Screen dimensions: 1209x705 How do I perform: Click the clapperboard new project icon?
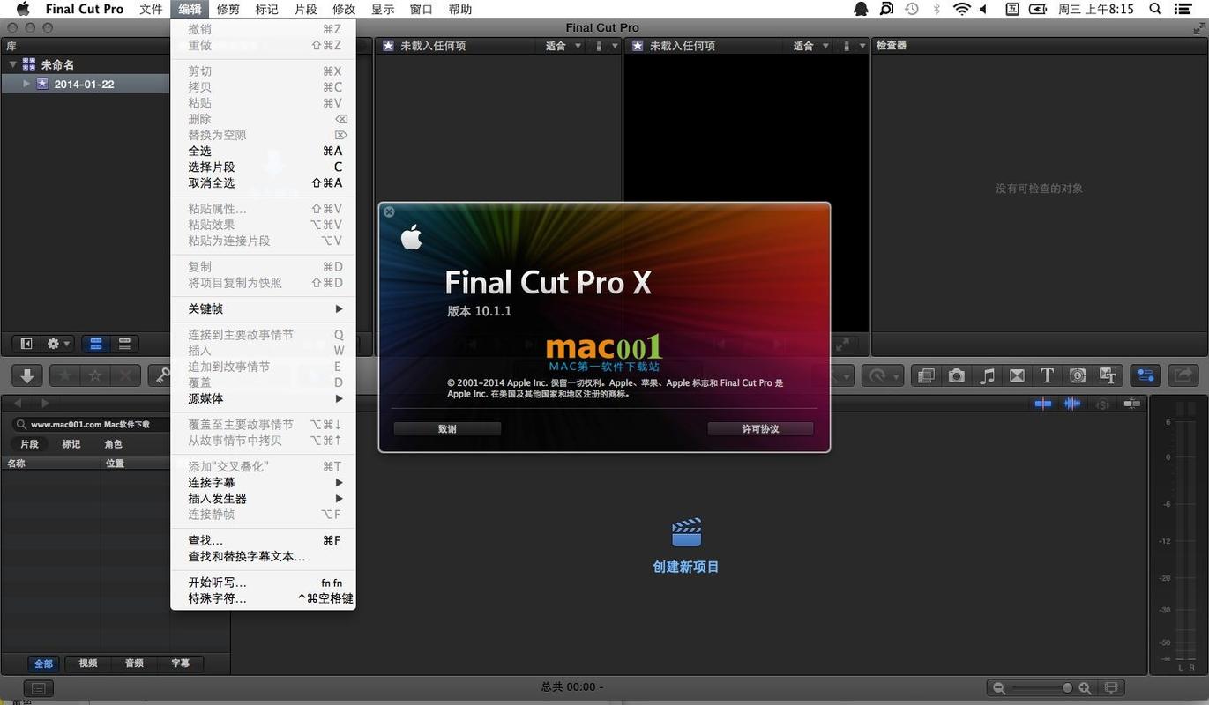click(x=686, y=533)
